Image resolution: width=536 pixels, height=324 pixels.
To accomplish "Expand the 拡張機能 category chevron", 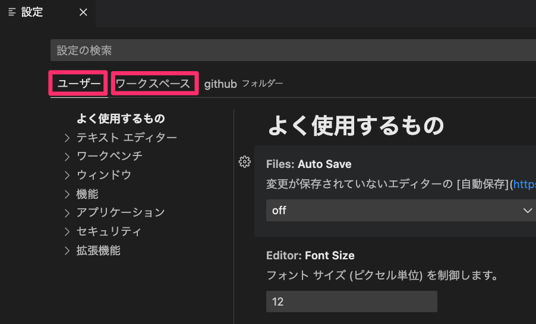I will [67, 250].
